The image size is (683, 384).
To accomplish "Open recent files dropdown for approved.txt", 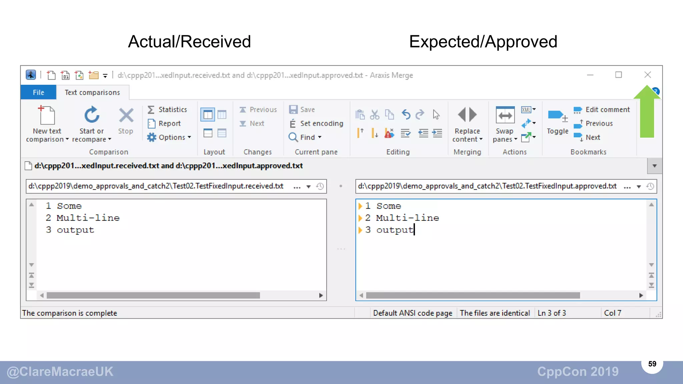I will (639, 187).
